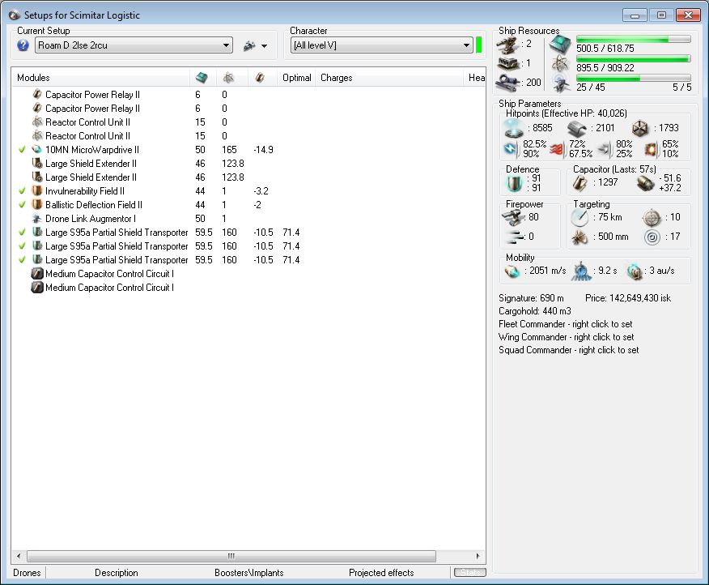
Task: Open the Projected effects tab
Action: 381,573
